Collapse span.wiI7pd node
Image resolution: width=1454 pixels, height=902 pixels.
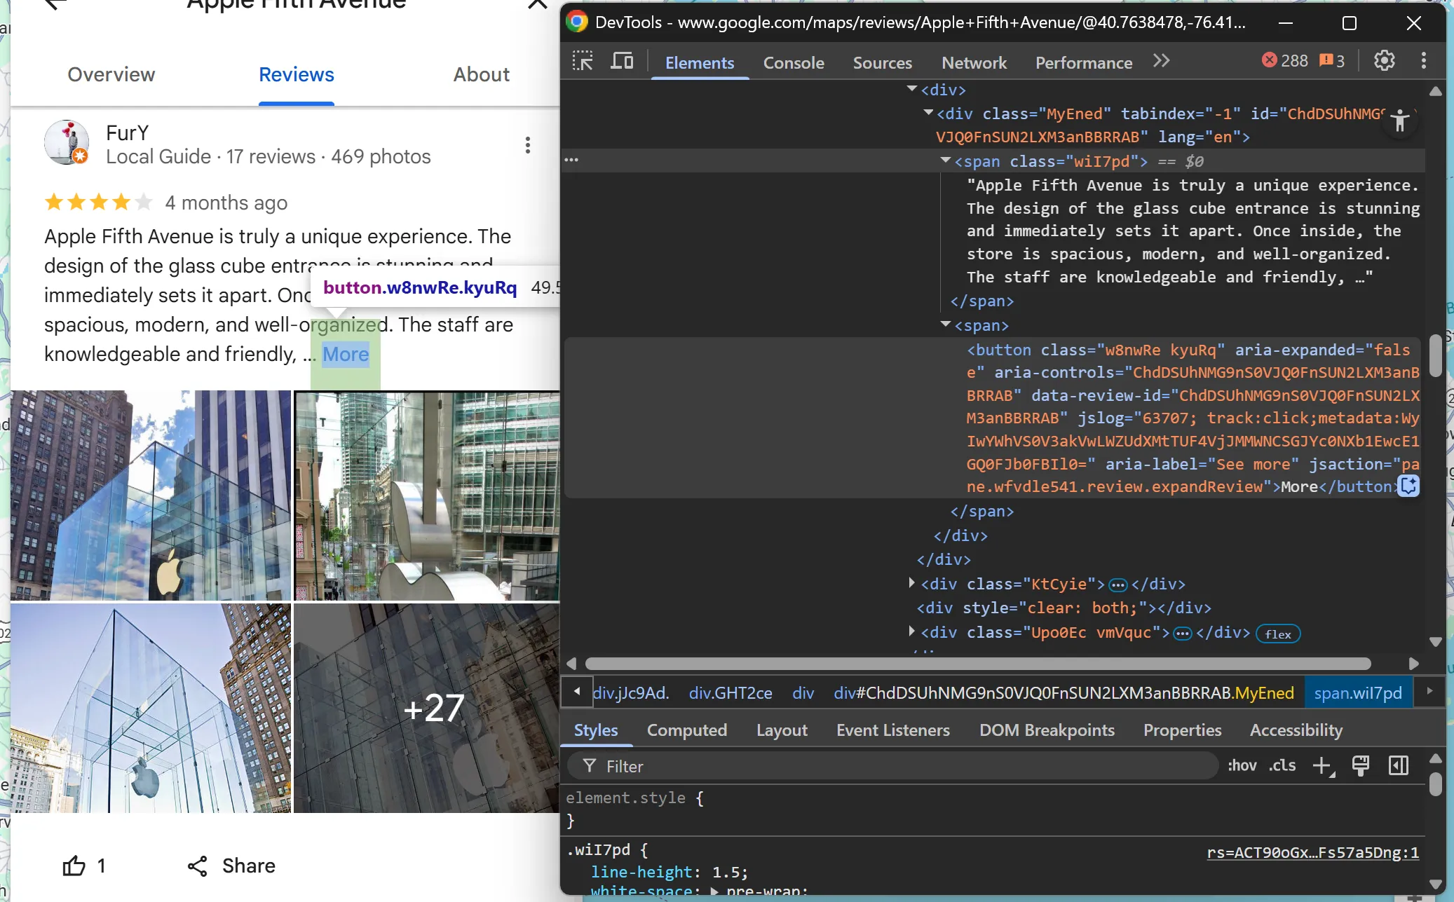pos(946,160)
